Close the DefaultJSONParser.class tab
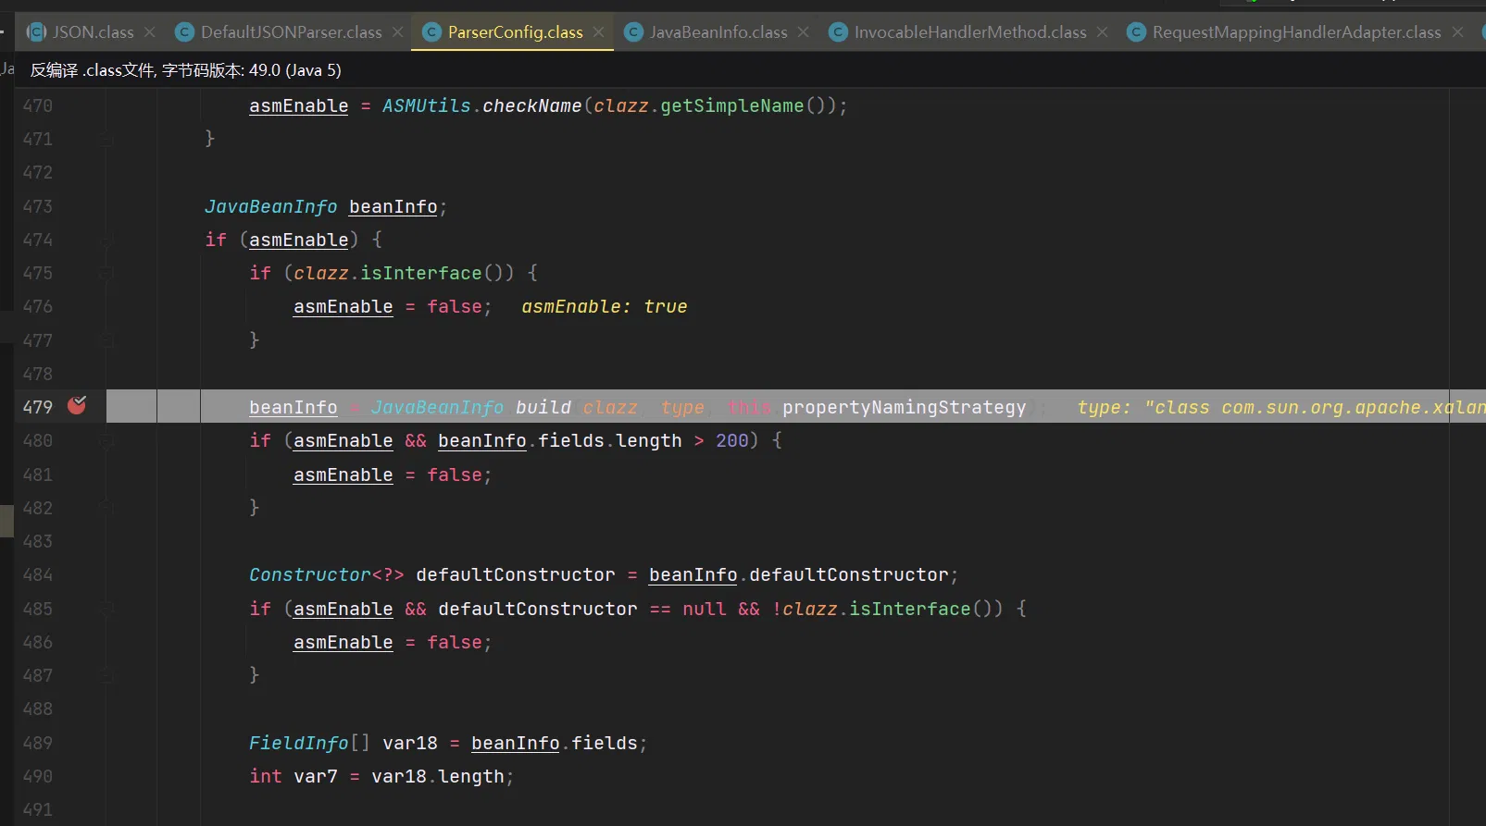Viewport: 1486px width, 826px height. 397,32
